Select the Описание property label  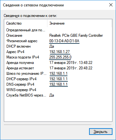[14, 35]
